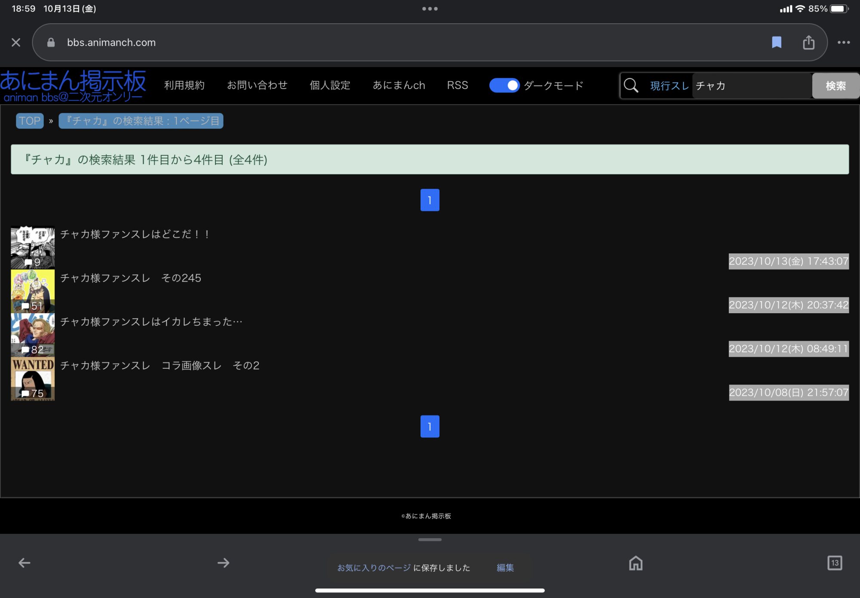Open the 個人設定 menu item
Image resolution: width=860 pixels, height=598 pixels.
[x=330, y=85]
